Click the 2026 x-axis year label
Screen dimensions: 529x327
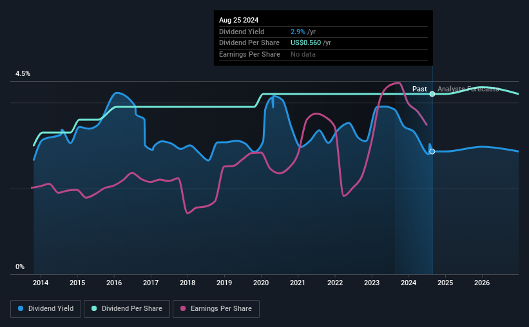tap(482, 283)
